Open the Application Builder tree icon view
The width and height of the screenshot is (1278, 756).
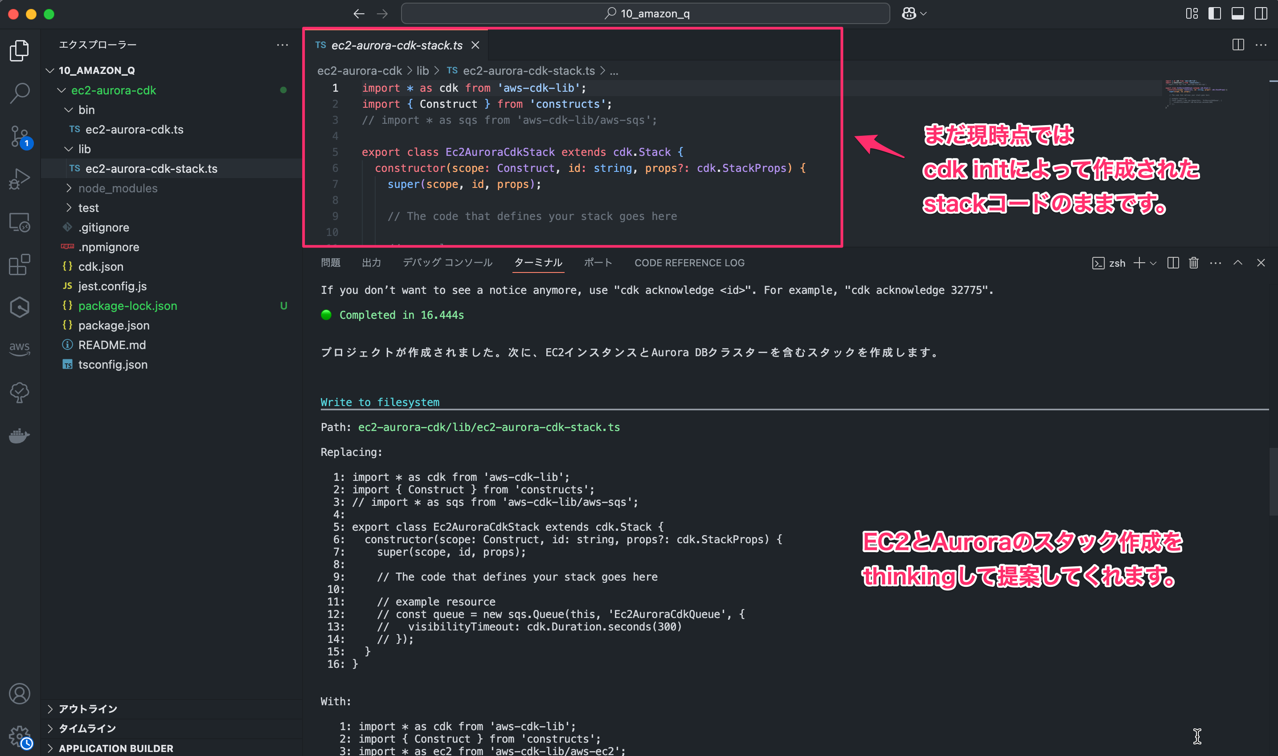[19, 392]
